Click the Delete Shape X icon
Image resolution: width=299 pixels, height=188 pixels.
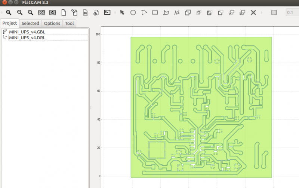253,12
